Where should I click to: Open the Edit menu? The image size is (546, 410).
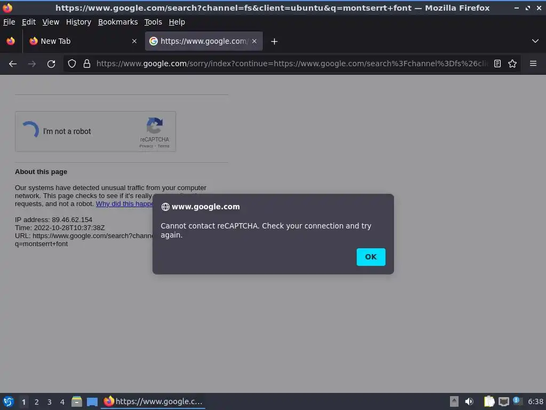point(29,22)
